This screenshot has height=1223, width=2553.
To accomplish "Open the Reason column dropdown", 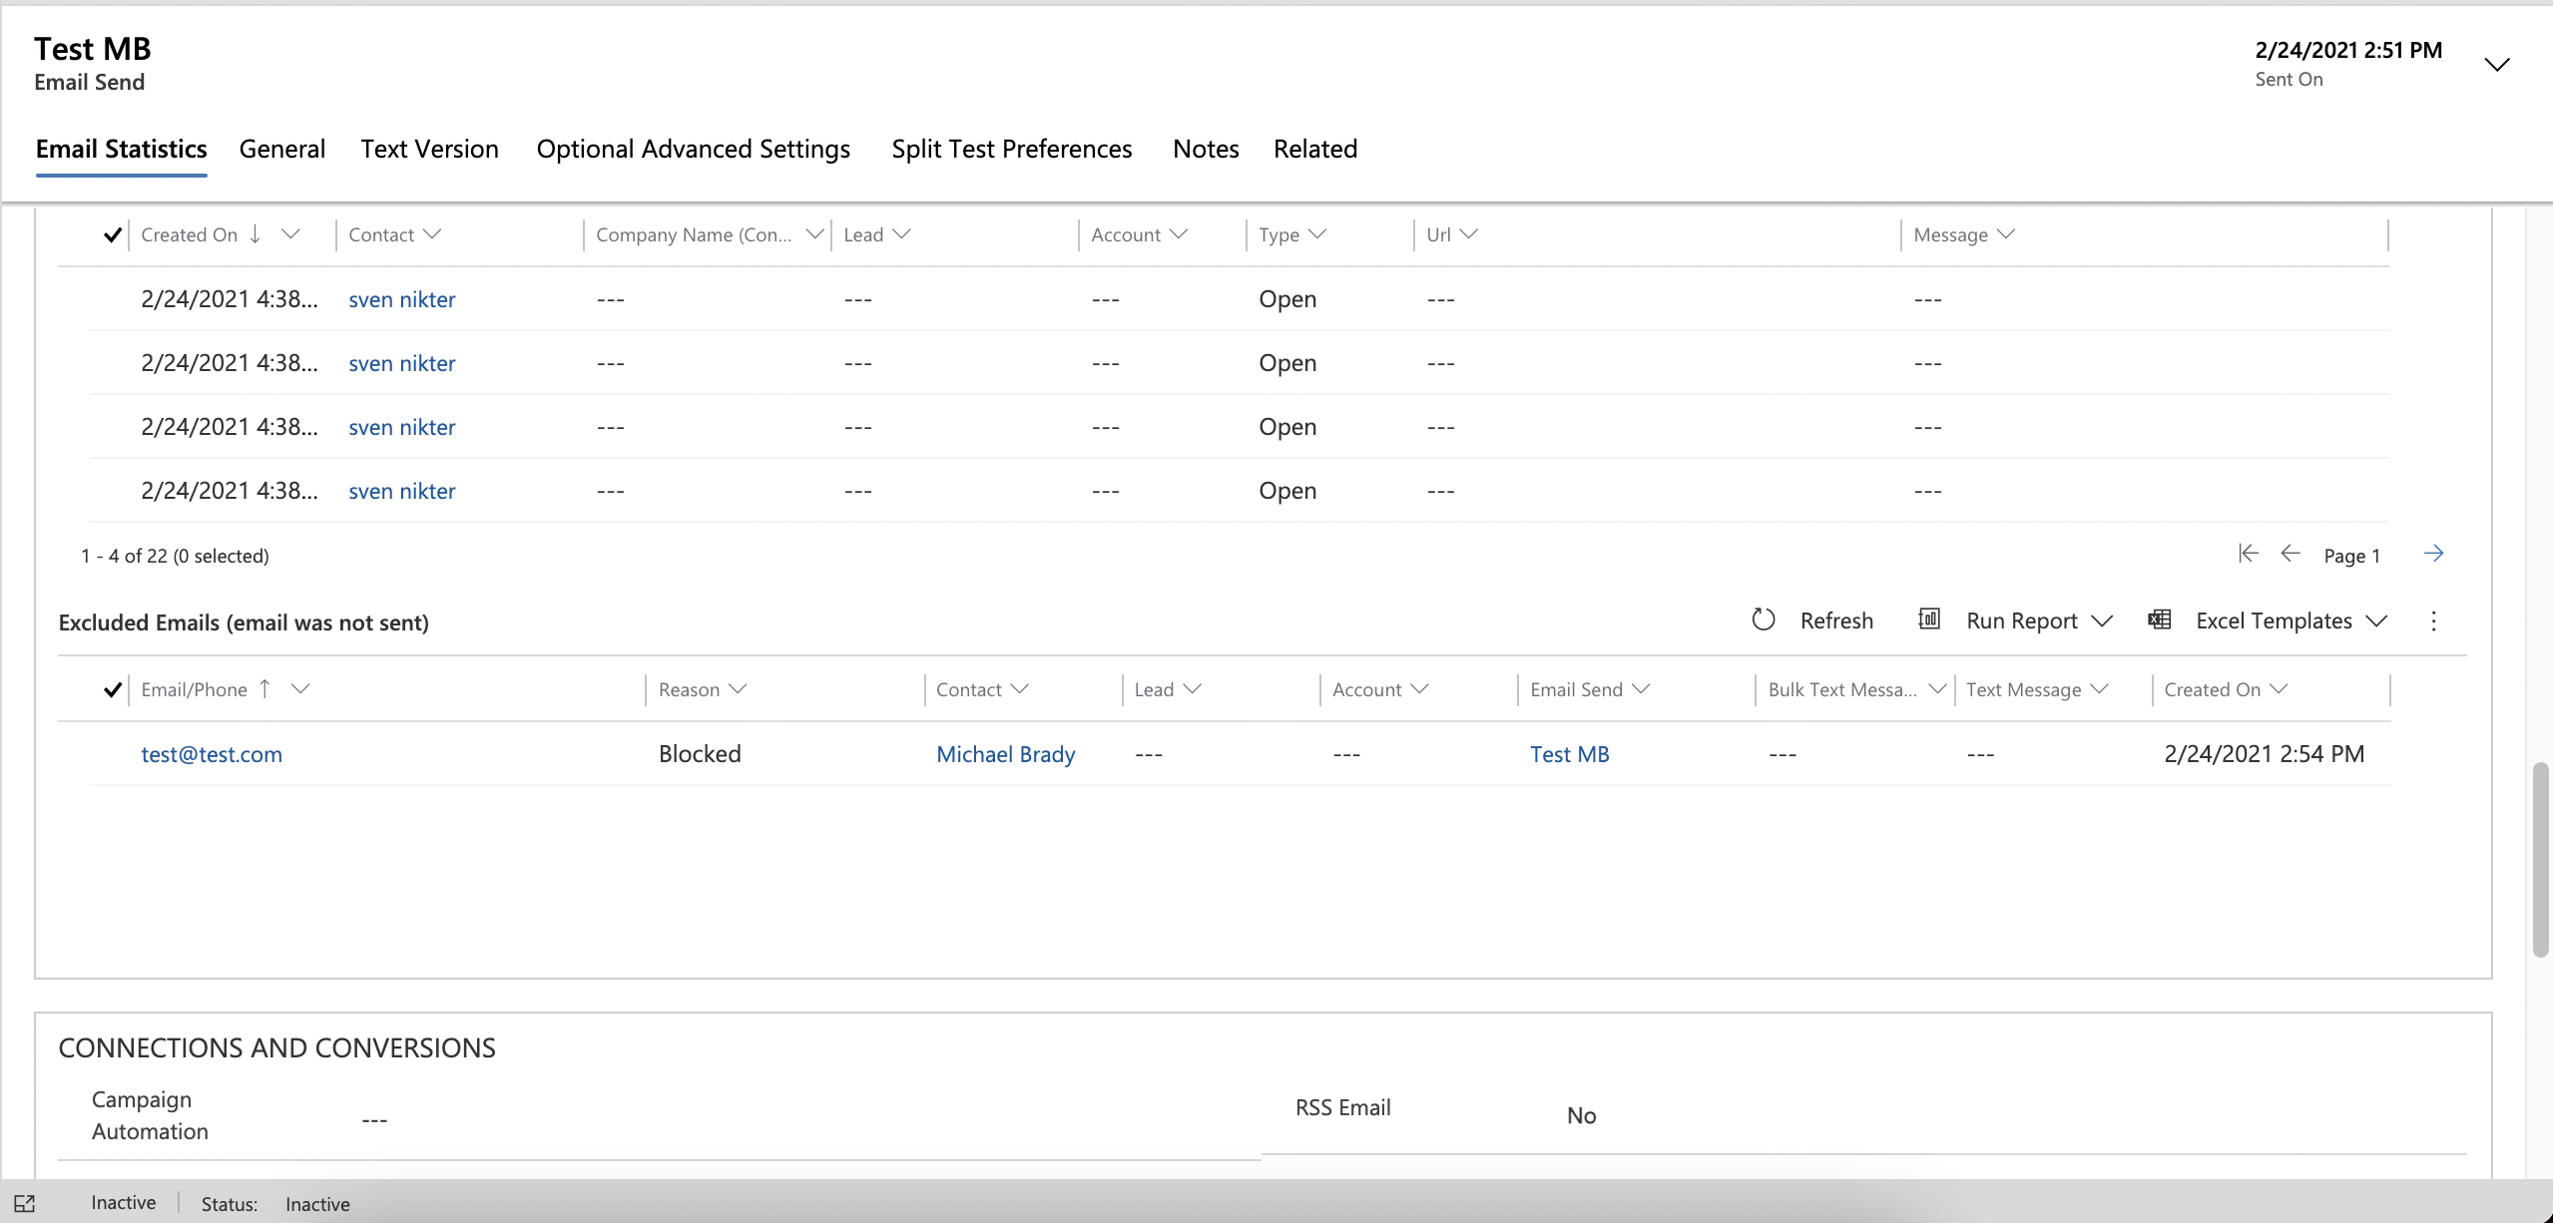I will (x=738, y=689).
